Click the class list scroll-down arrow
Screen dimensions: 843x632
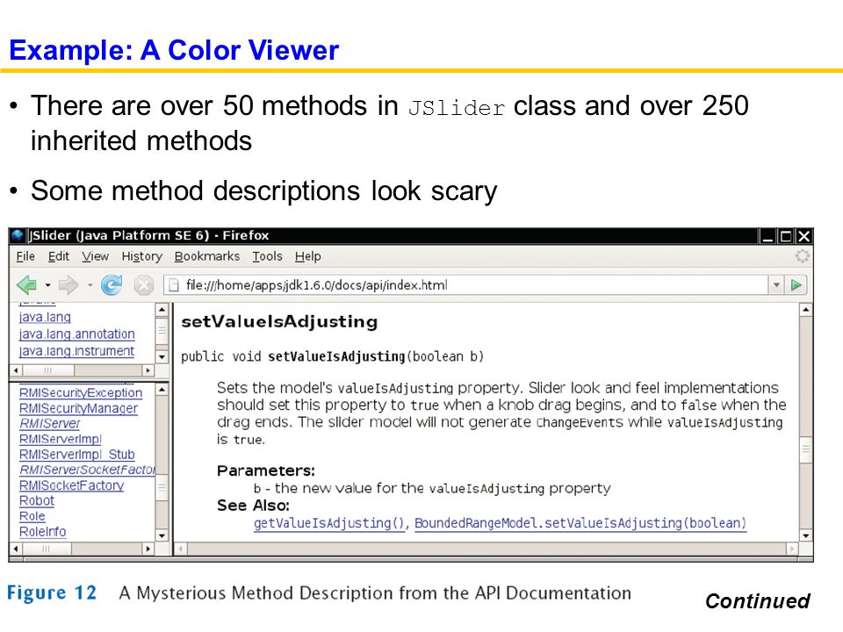point(162,535)
